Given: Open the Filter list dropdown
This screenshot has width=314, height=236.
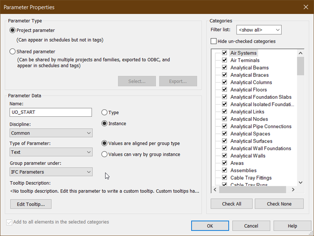Looking at the screenshot, I should click(259, 30).
